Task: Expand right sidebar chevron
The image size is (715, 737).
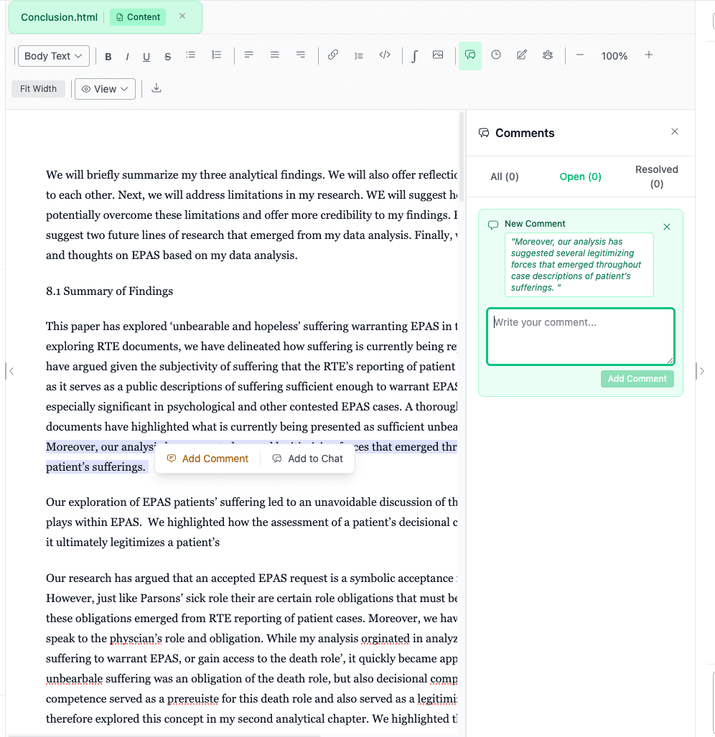Action: pyautogui.click(x=701, y=371)
